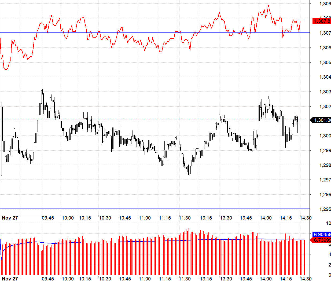The height and width of the screenshot is (281, 331).
Task: Click the 1,309 label atop the price scale
Action: tap(325, 4)
